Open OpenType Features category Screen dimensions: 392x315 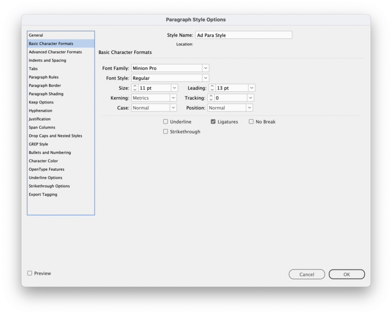pyautogui.click(x=61, y=169)
